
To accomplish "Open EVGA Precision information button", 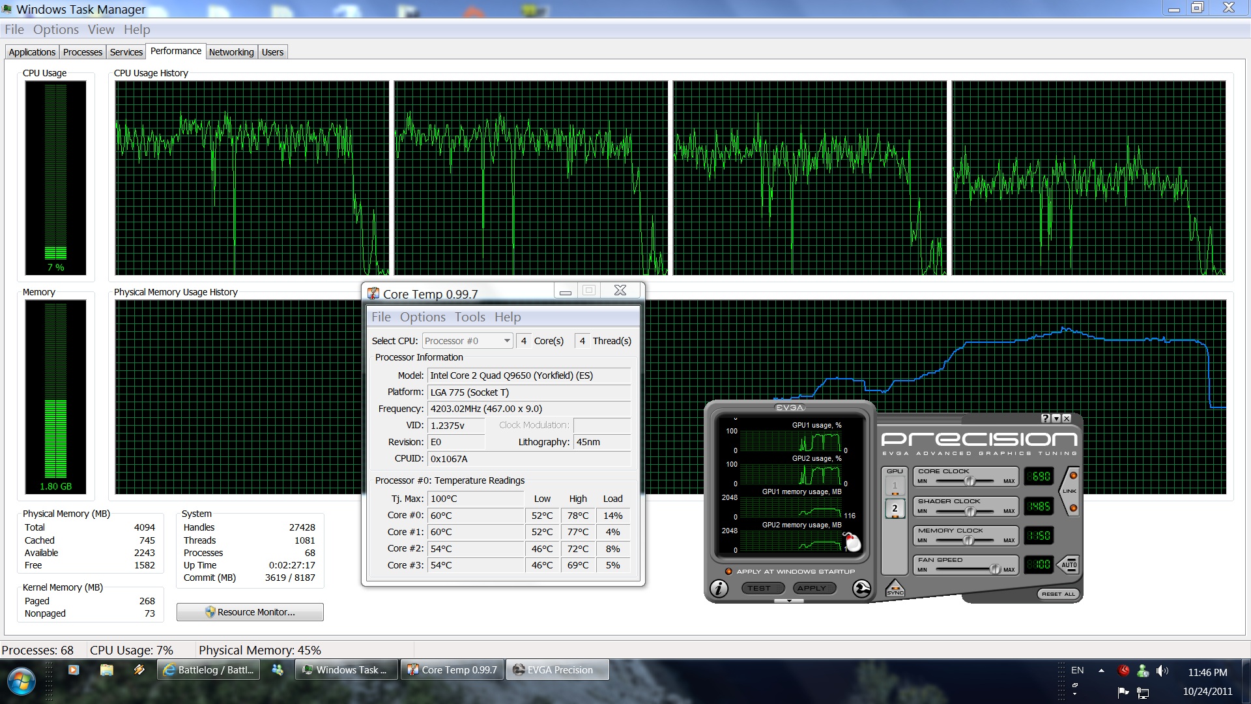I will (x=719, y=589).
